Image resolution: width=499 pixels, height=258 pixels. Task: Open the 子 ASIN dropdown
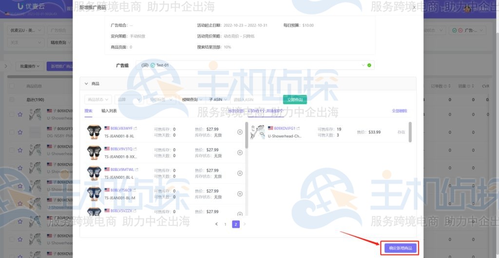pos(218,99)
